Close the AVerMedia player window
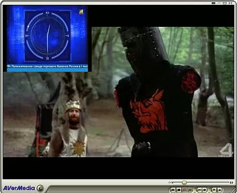The width and height of the screenshot is (237, 193). click(231, 3)
